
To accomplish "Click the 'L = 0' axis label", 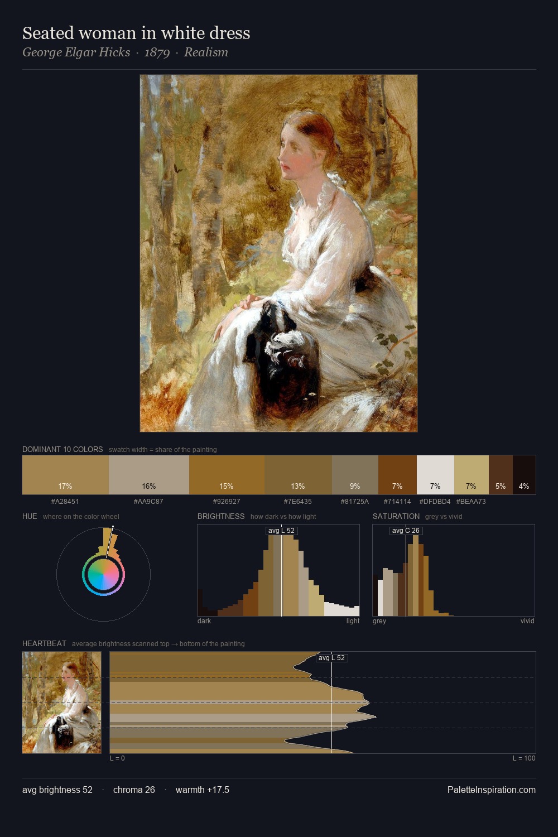I will [x=117, y=758].
